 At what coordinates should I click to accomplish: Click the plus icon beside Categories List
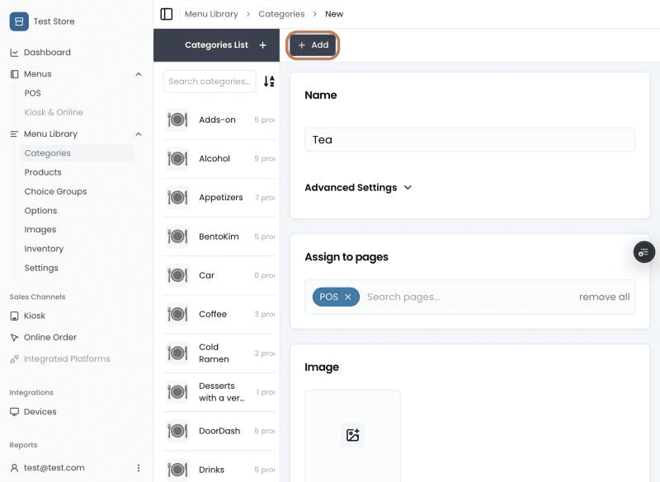(262, 45)
